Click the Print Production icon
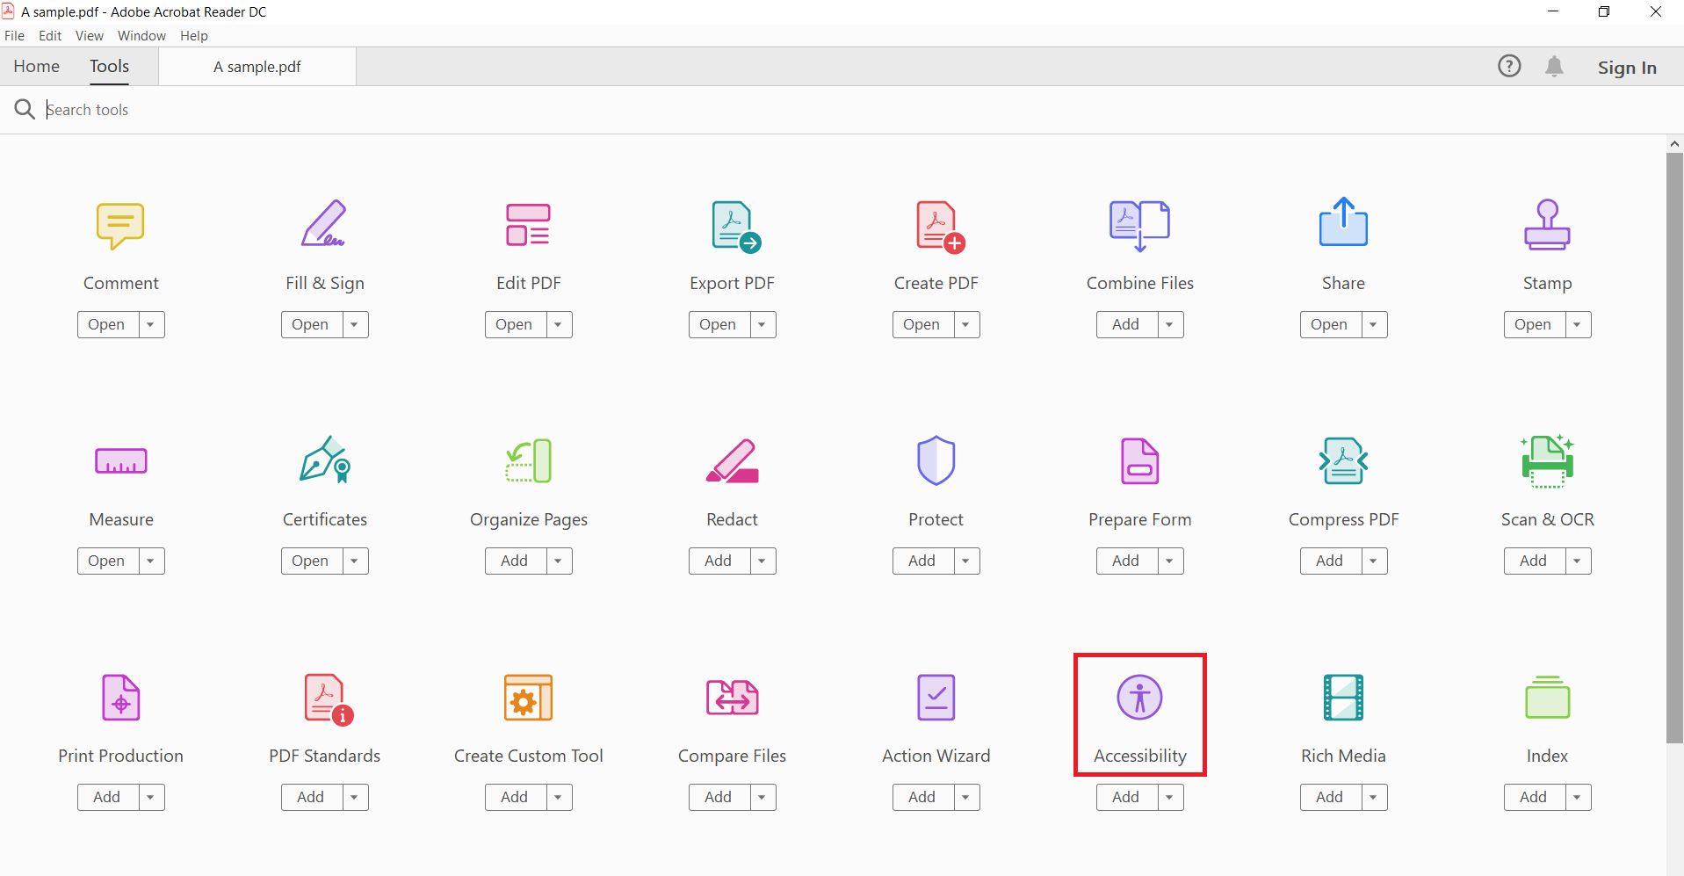This screenshot has height=876, width=1684. point(120,697)
